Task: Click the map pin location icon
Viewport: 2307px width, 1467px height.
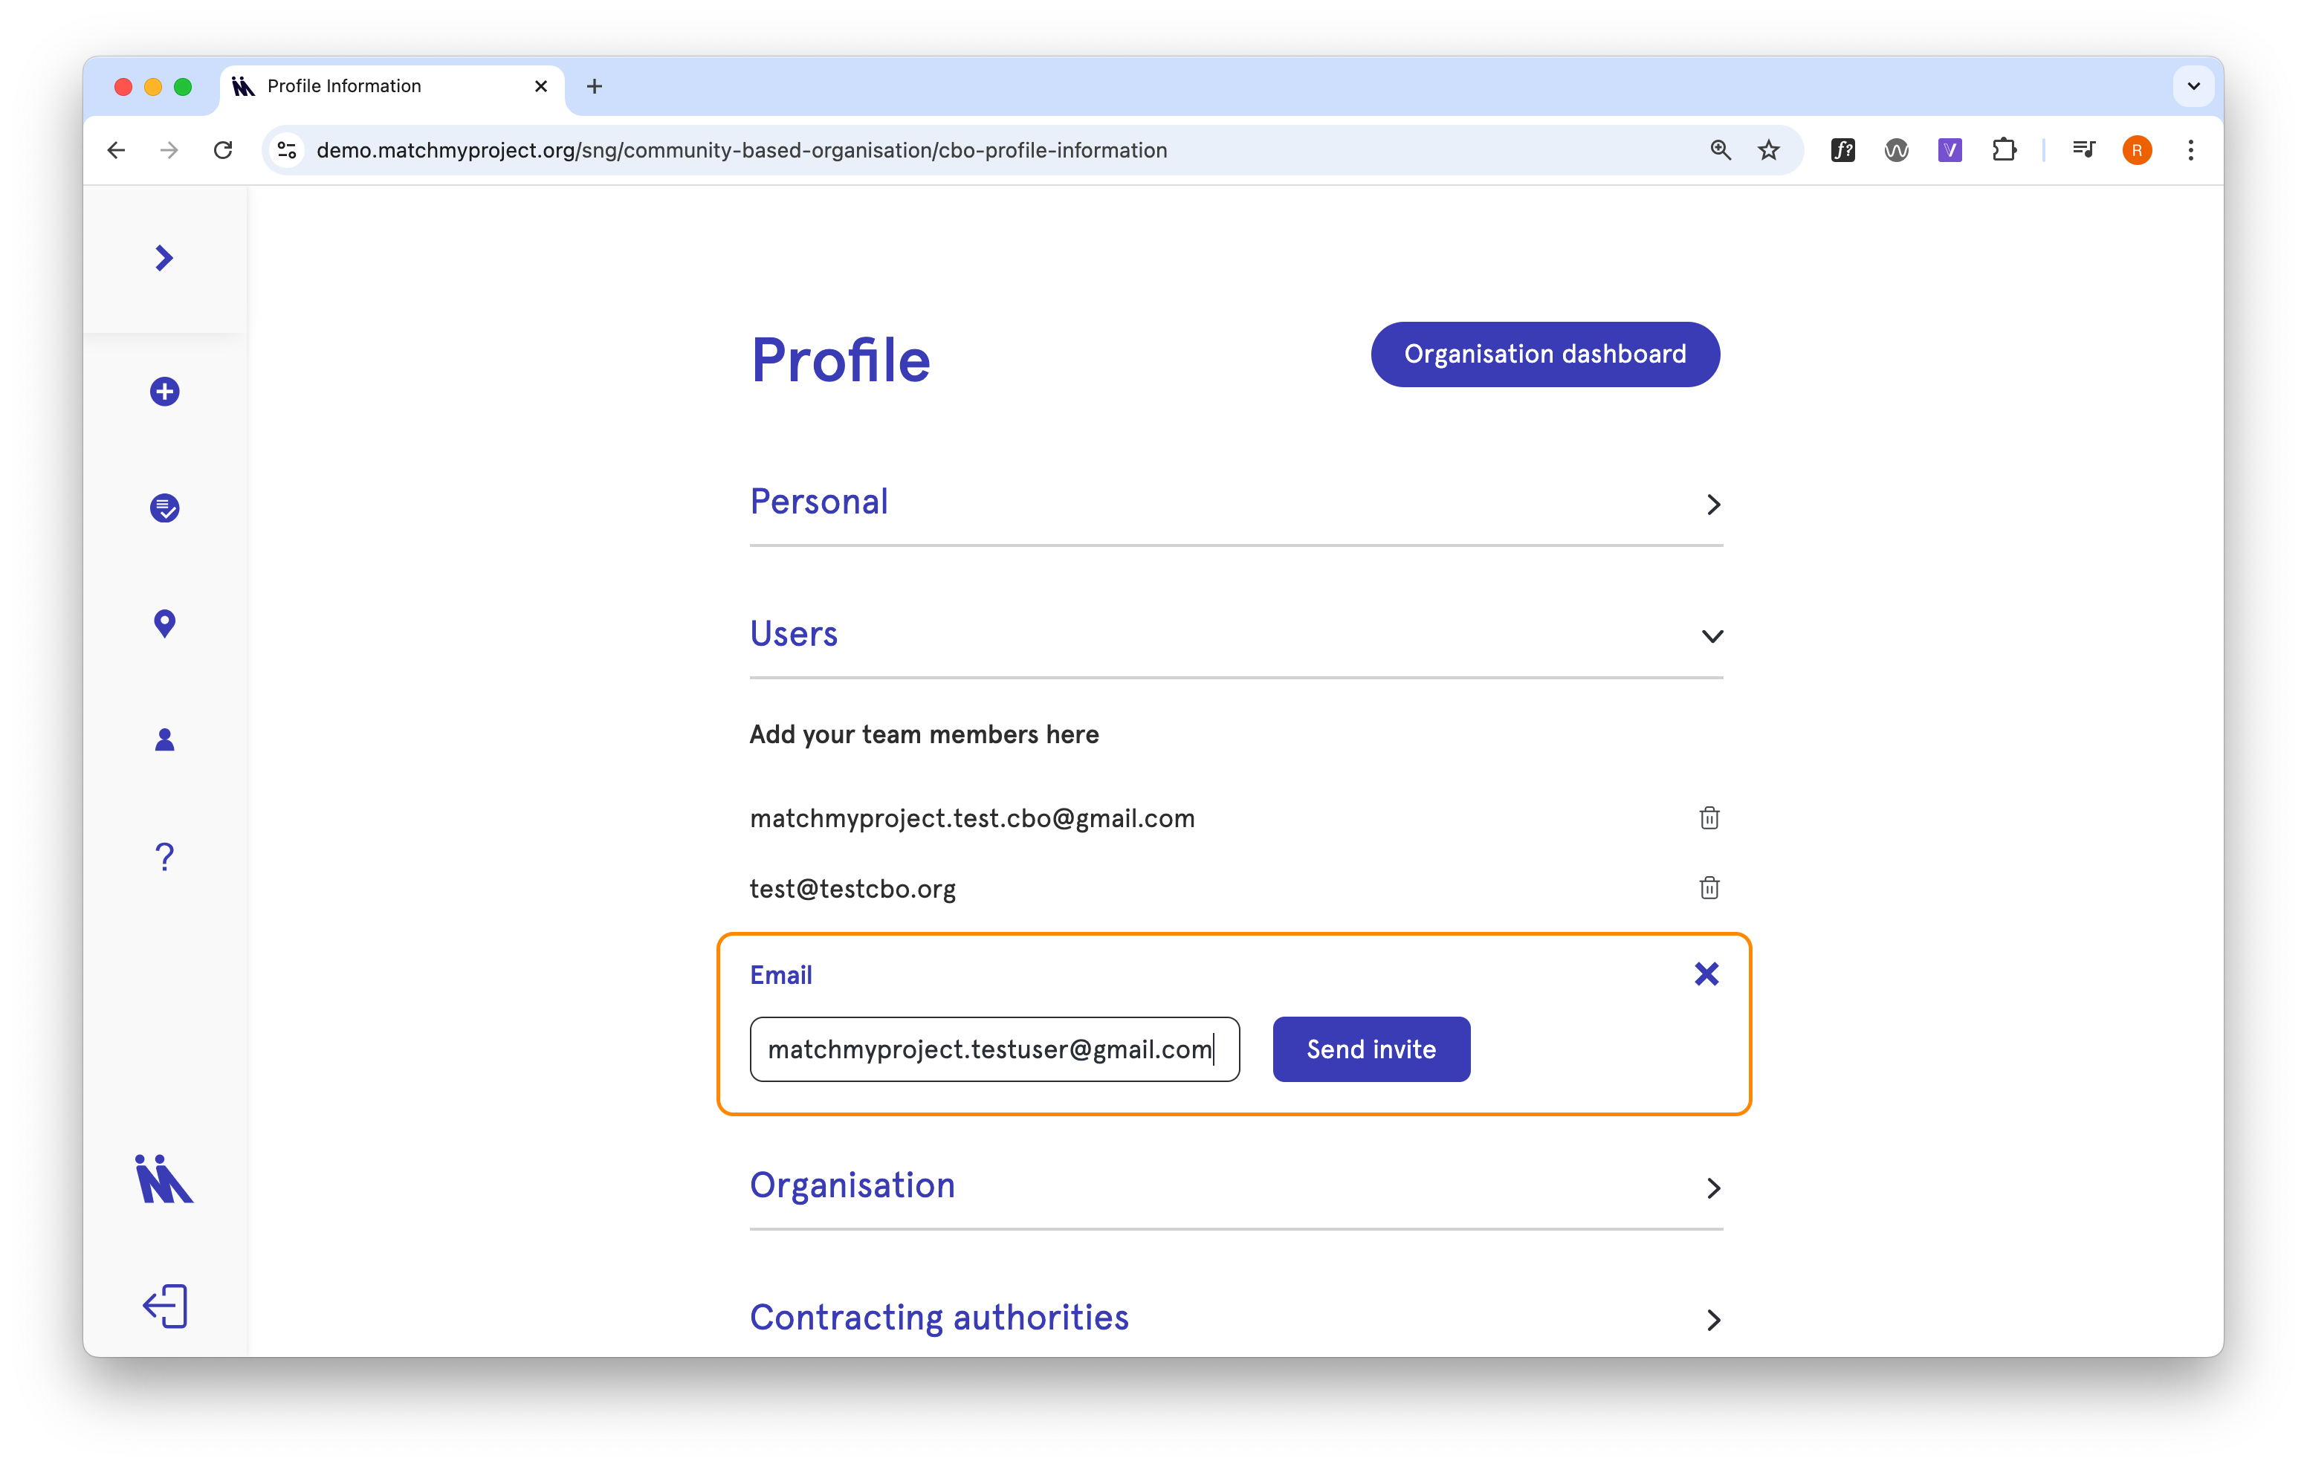Action: [165, 624]
